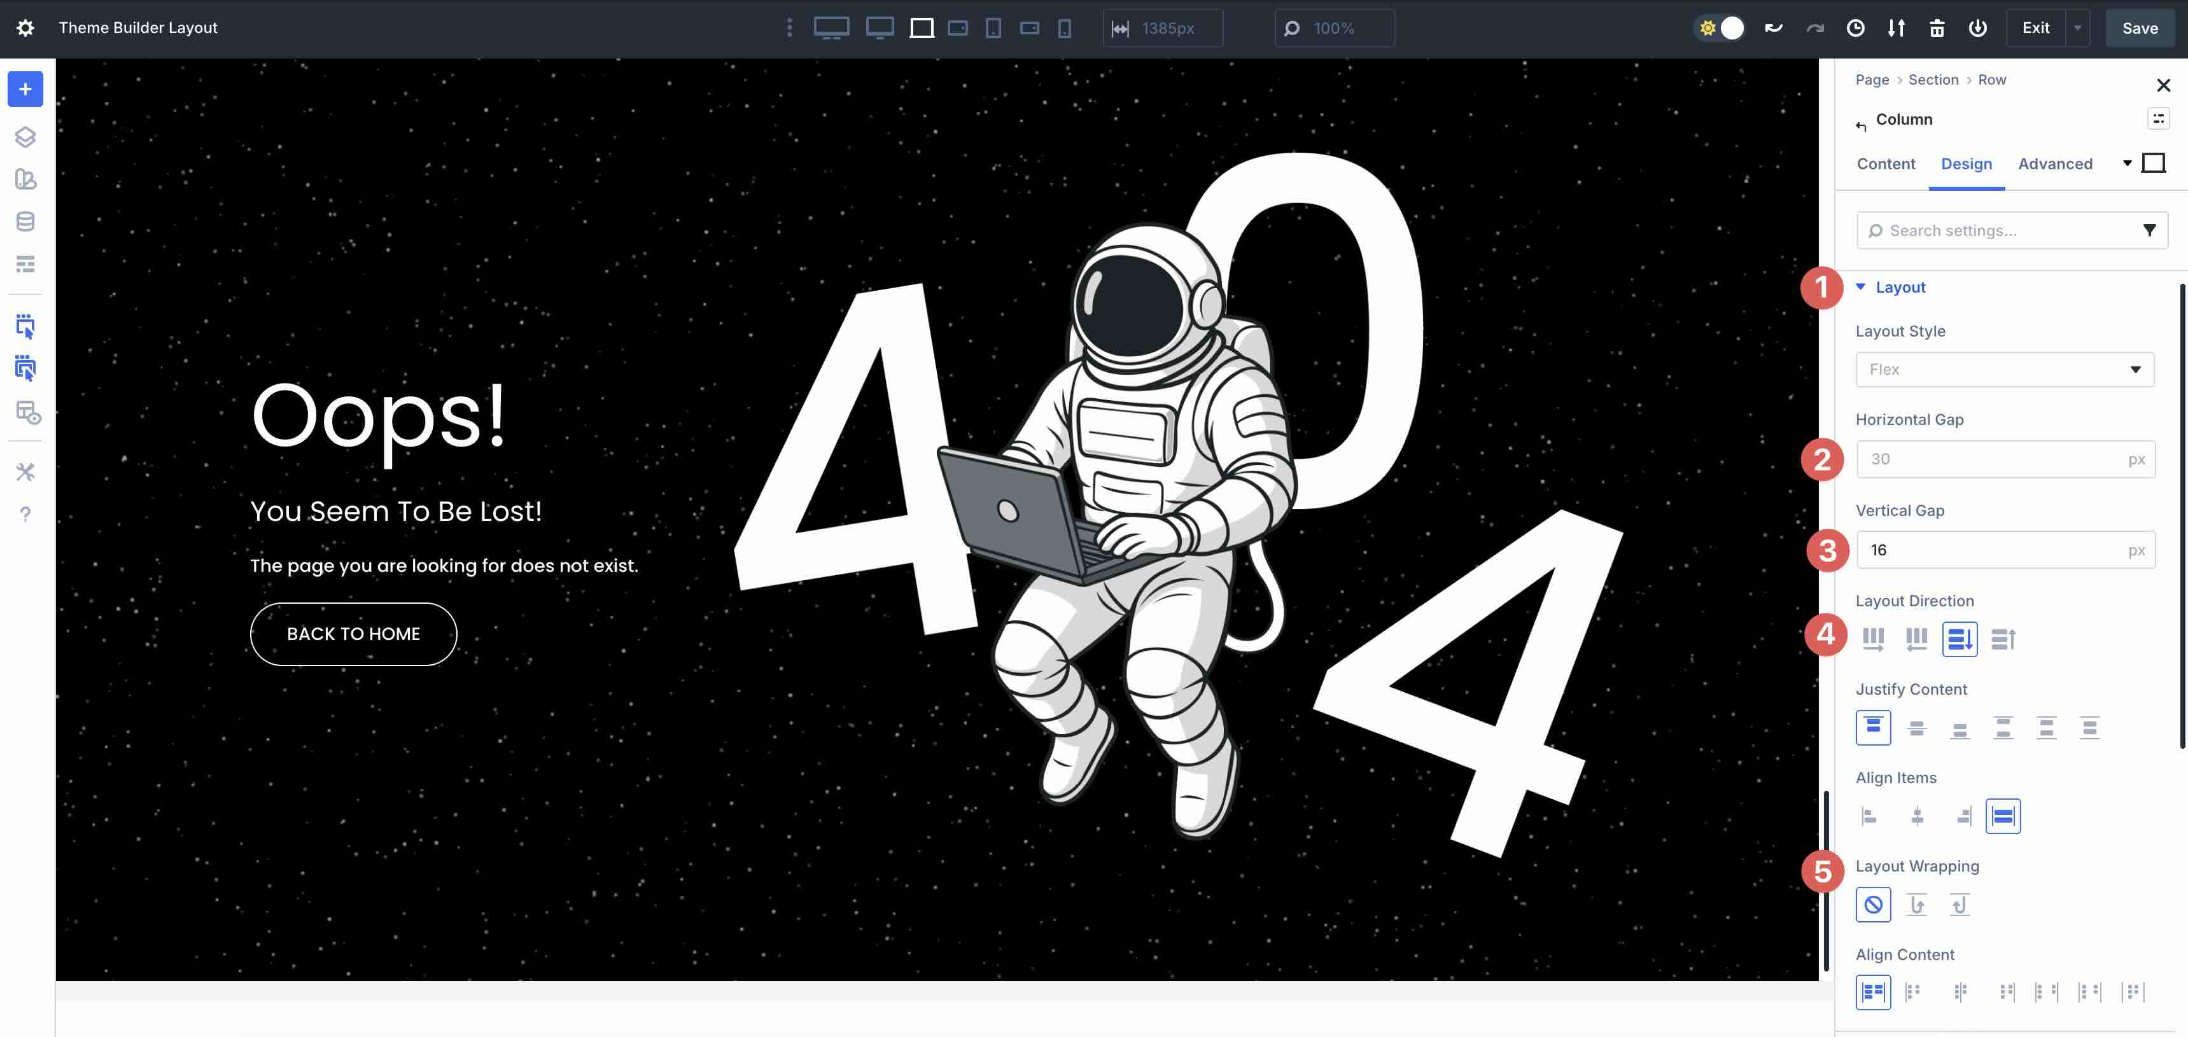
Task: Select the phone view icon
Action: [1064, 28]
